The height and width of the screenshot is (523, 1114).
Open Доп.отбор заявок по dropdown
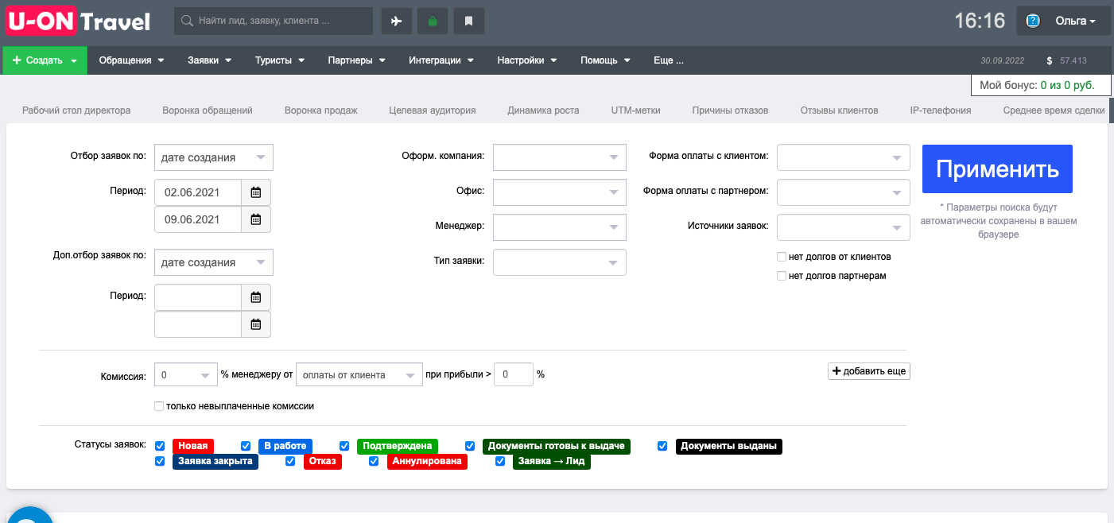click(214, 262)
